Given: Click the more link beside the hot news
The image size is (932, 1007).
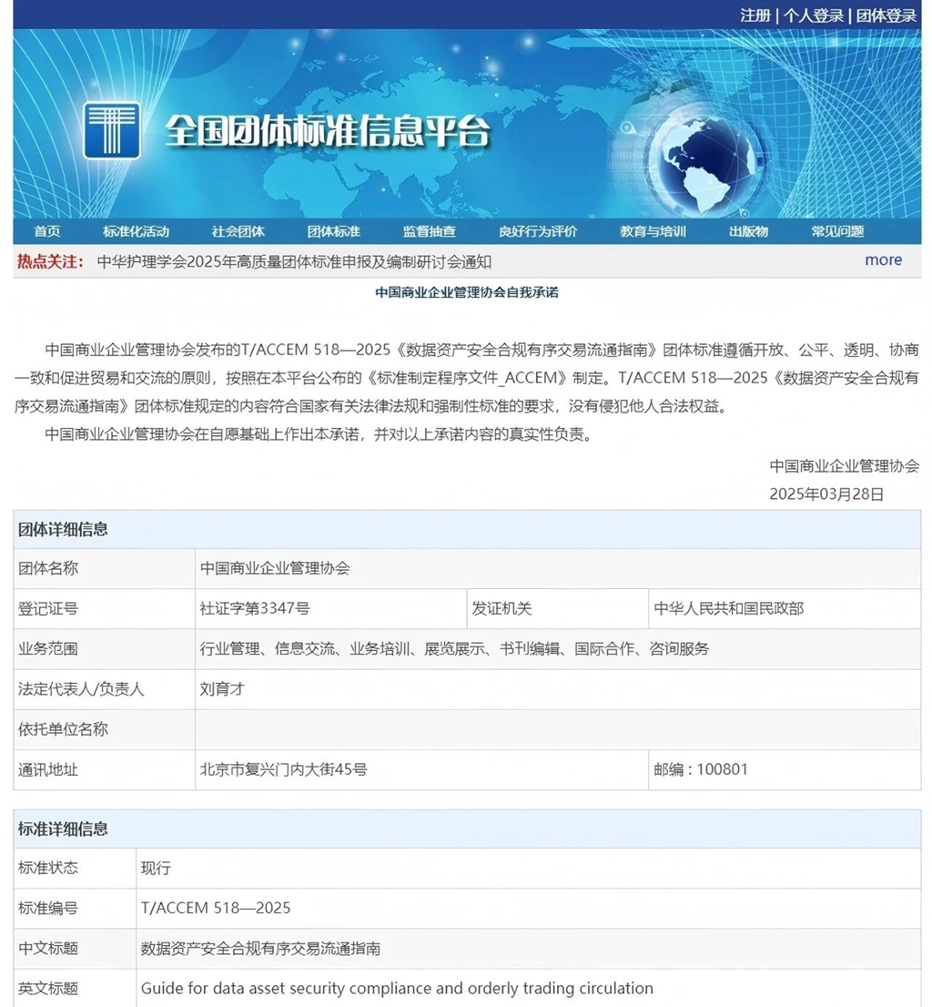Looking at the screenshot, I should point(882,260).
